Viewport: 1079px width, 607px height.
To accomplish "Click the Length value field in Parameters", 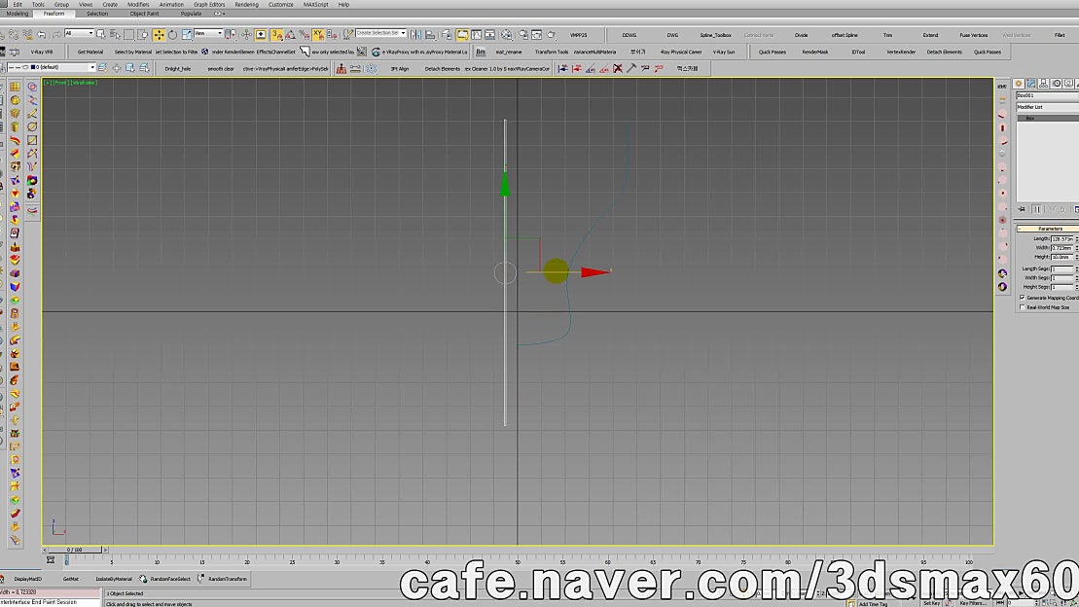I will (x=1061, y=236).
